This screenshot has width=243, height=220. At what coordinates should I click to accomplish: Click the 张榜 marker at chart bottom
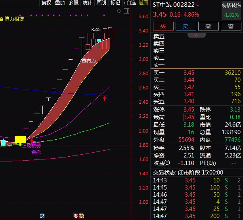click(x=78, y=216)
